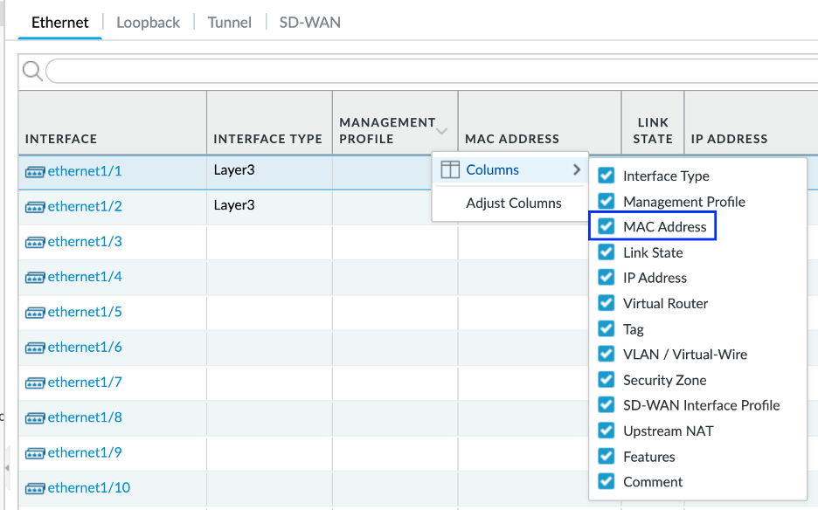Click the ethernet1/10 interface icon
818x510 pixels.
pos(35,488)
